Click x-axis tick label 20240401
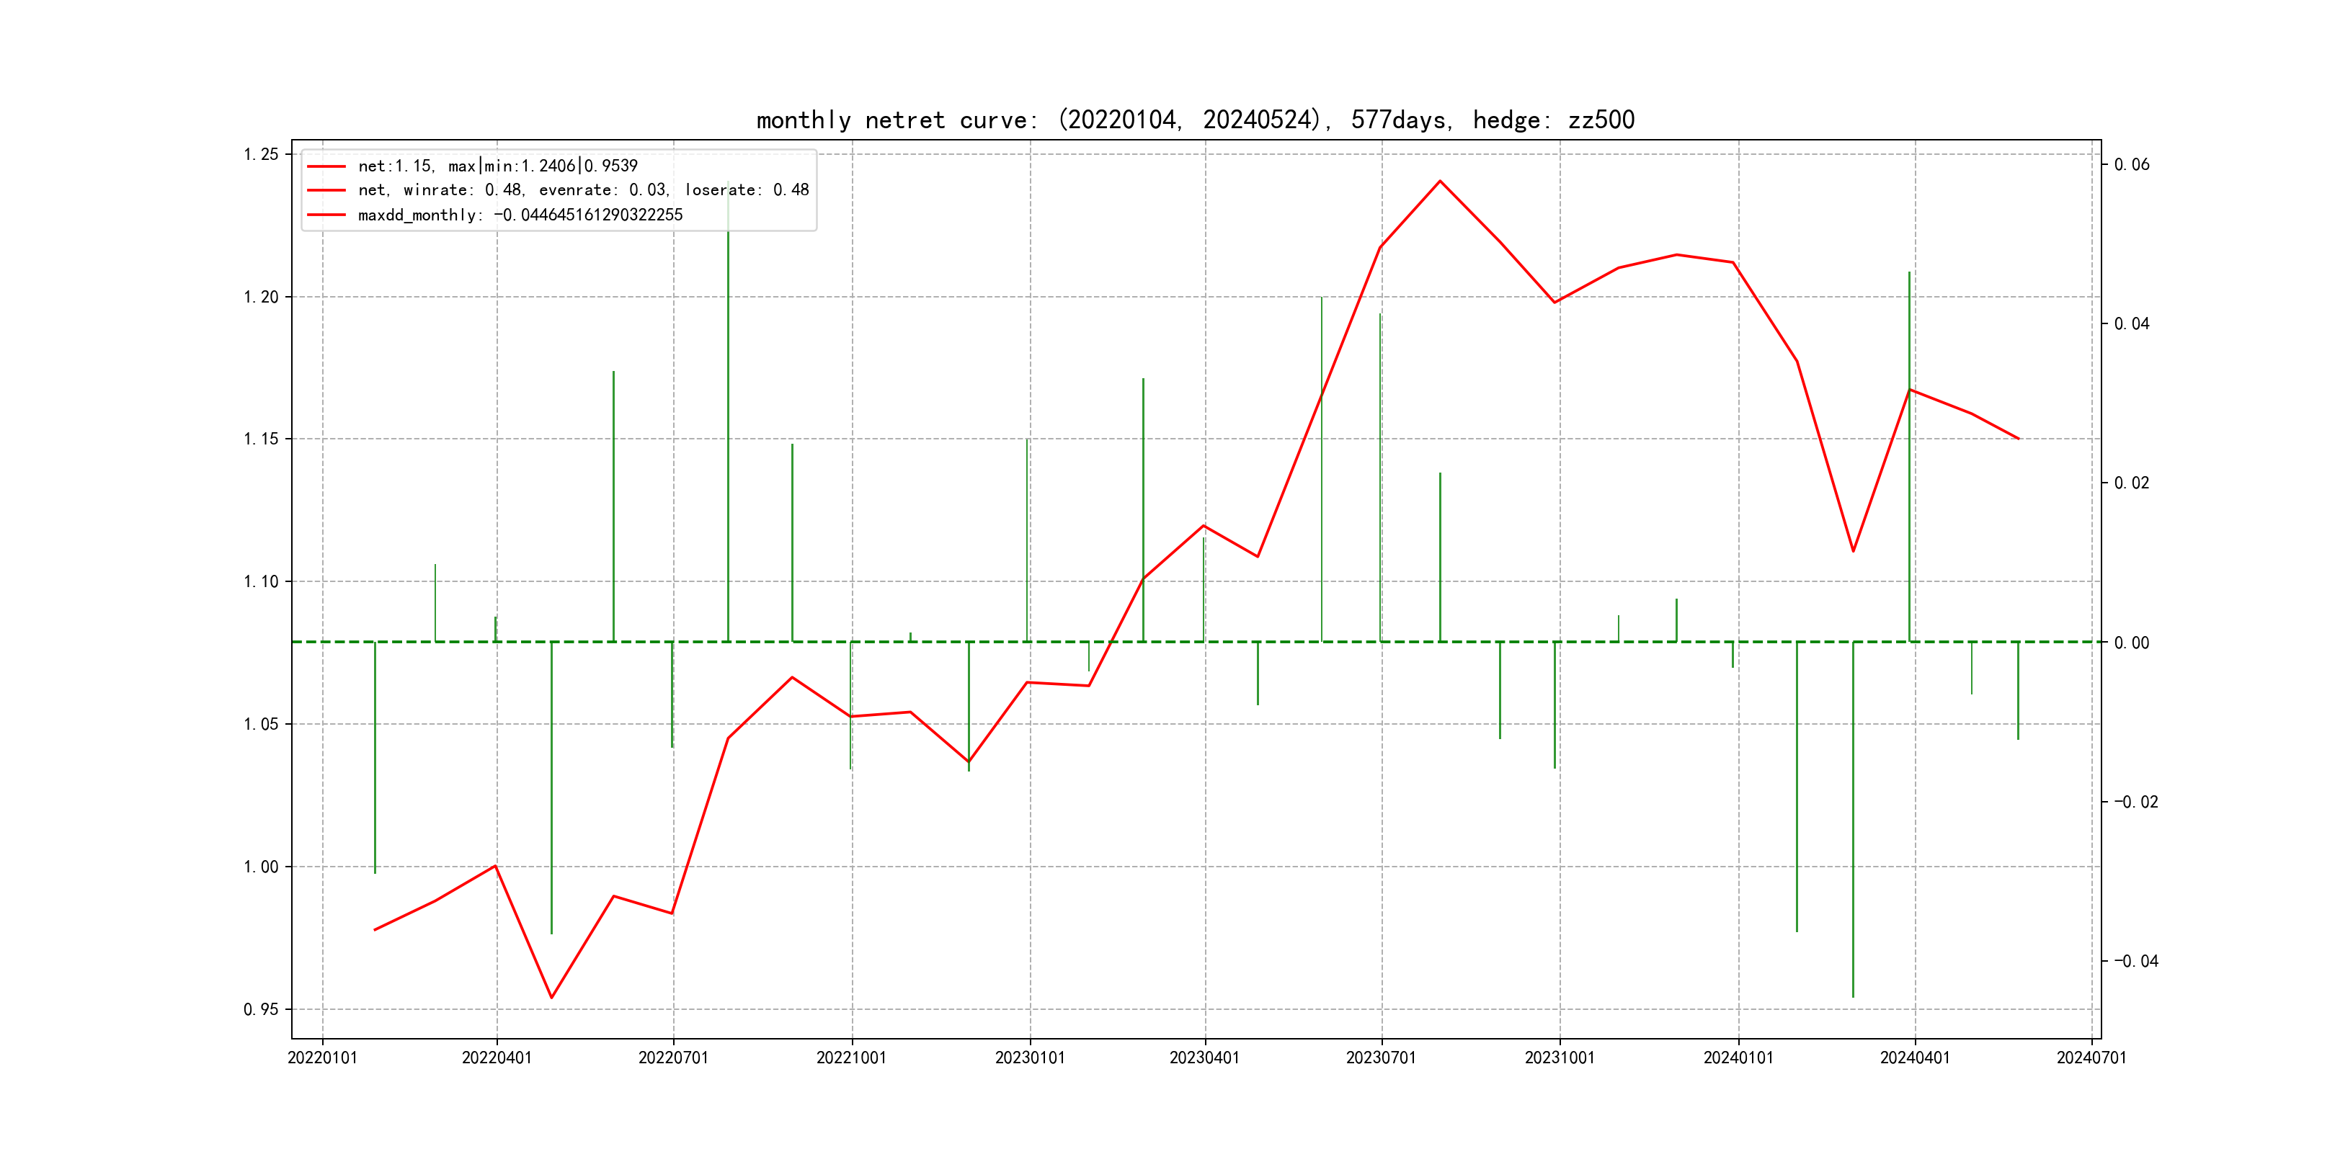The height and width of the screenshot is (1167, 2335). (x=1914, y=1058)
